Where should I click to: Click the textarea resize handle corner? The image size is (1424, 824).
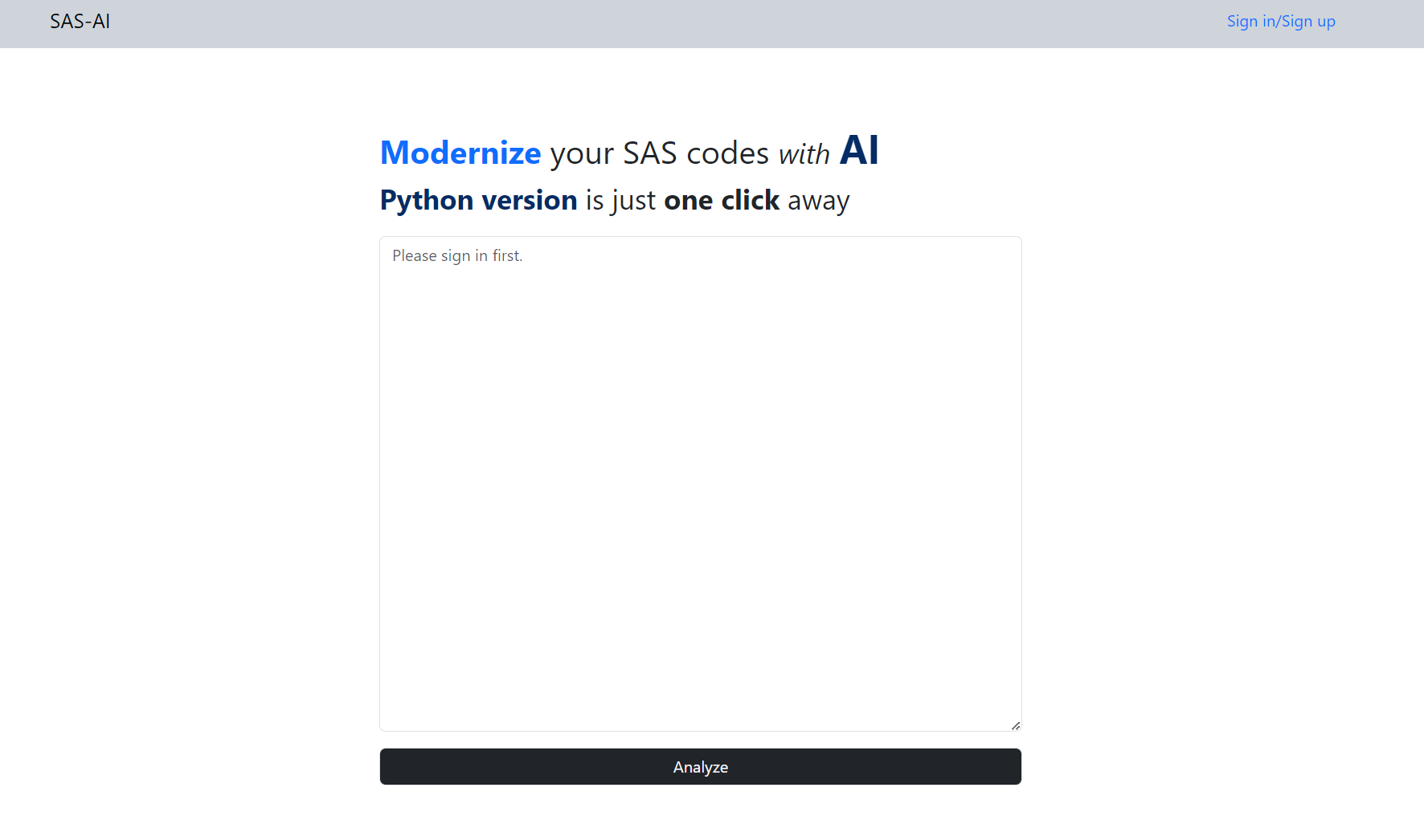click(x=1016, y=725)
